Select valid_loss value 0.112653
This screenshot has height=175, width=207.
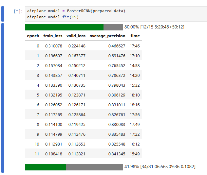[77, 144]
